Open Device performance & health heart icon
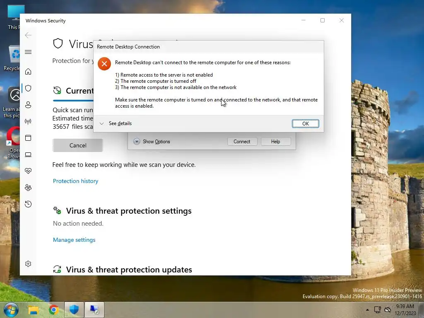Image resolution: width=424 pixels, height=318 pixels. 28,171
